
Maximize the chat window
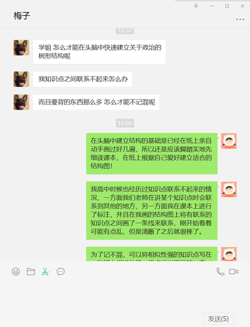227,6
